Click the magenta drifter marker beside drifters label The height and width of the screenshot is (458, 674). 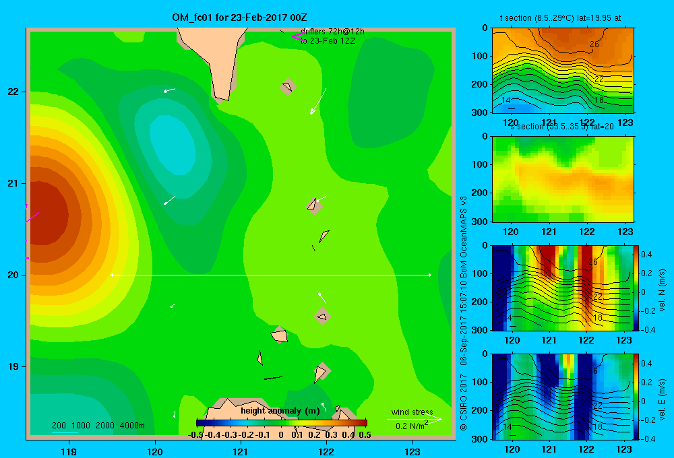click(x=298, y=37)
